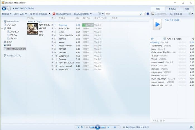Uncheck track 11 Deserve checkbox
The width and height of the screenshot is (195, 130).
52,59
